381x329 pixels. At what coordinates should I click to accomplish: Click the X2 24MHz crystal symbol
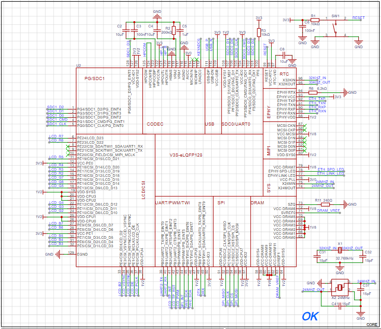coord(340,287)
